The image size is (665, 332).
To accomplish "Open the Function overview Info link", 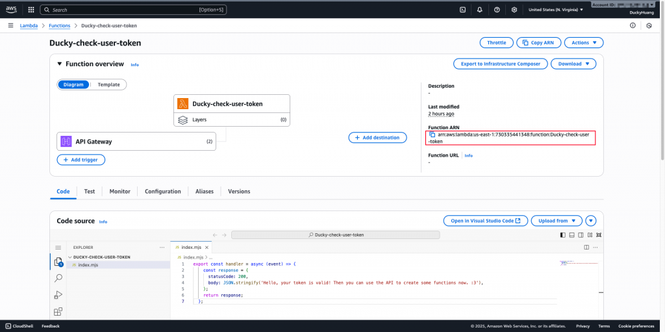I will pyautogui.click(x=134, y=64).
